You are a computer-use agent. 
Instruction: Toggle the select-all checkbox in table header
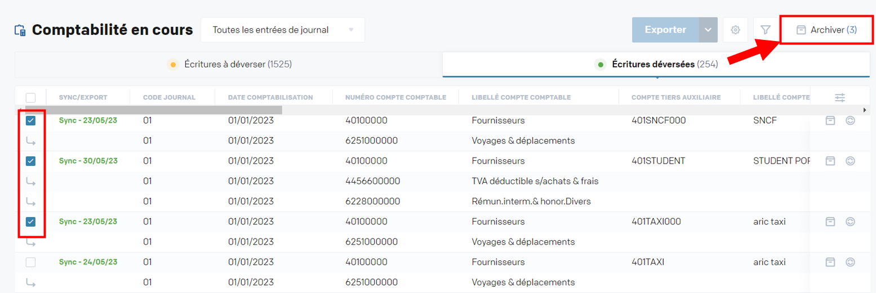[x=31, y=97]
